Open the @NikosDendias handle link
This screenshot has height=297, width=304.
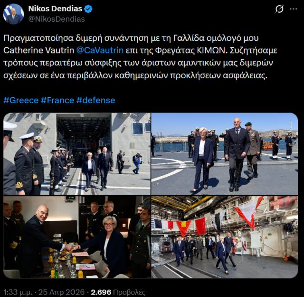(57, 19)
